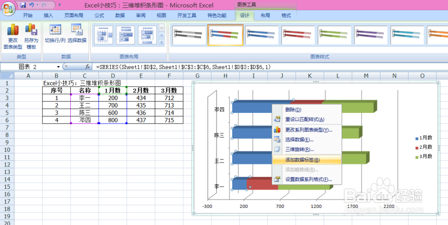Viewport: 448px width, 225px height.
Task: Open the 开始 ribbon tab
Action: pyautogui.click(x=28, y=15)
